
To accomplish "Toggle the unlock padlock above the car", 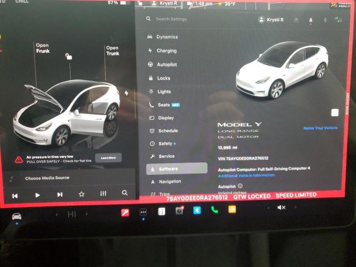I will 68,56.
